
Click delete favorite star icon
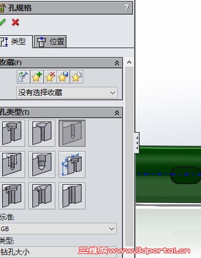[x=50, y=77]
